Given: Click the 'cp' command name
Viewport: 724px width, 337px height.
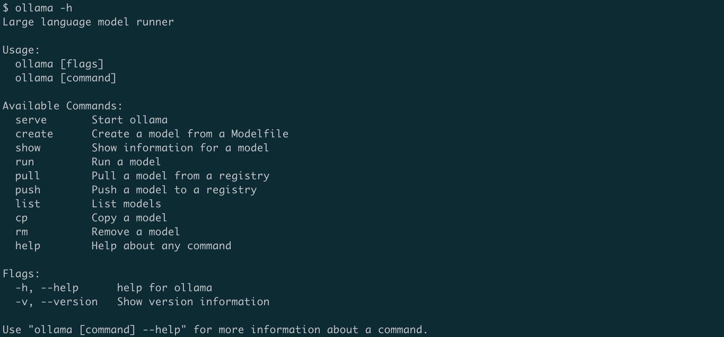Looking at the screenshot, I should (x=21, y=218).
